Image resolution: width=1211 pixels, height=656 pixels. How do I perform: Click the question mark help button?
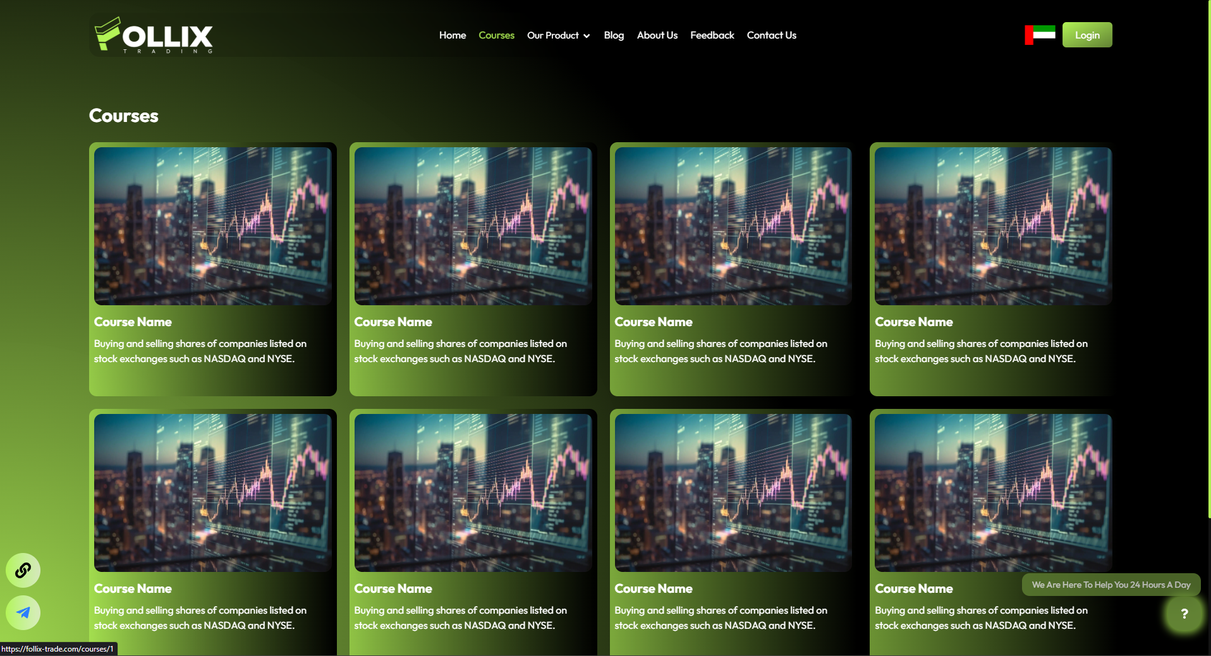pyautogui.click(x=1184, y=613)
